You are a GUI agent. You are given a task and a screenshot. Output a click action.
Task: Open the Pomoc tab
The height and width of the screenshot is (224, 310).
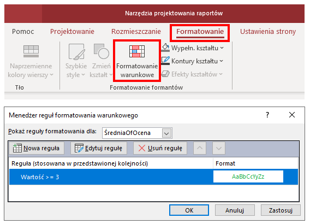(x=23, y=32)
